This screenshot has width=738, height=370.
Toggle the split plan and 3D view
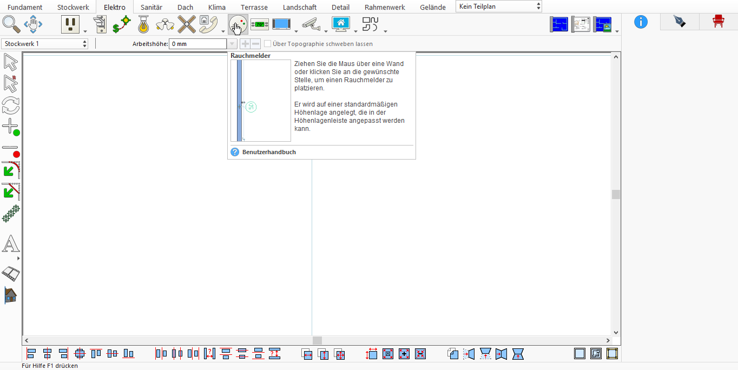[602, 24]
